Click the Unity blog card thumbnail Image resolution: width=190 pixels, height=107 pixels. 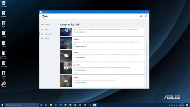[x=66, y=32]
